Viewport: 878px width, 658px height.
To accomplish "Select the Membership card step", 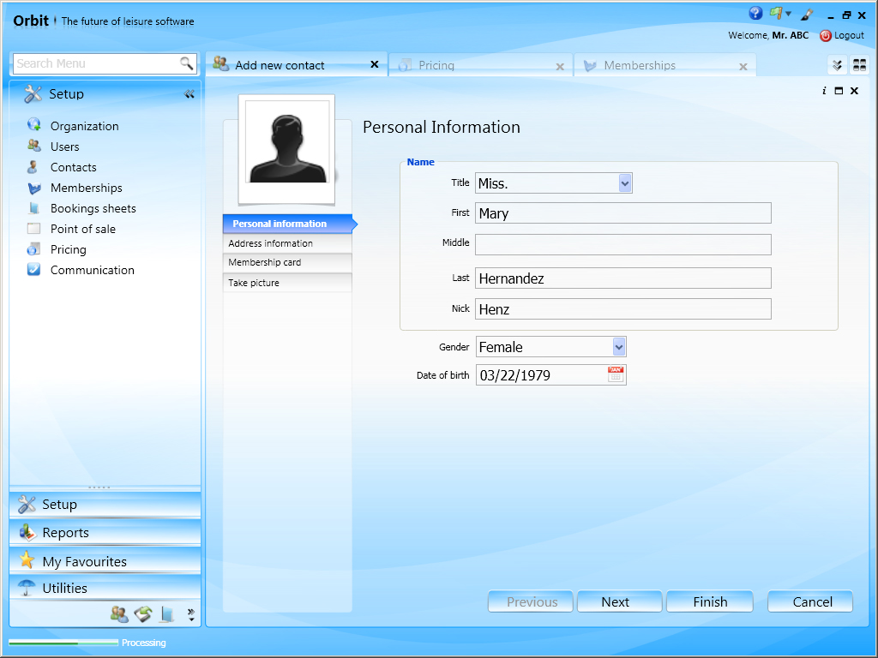I will tap(287, 262).
